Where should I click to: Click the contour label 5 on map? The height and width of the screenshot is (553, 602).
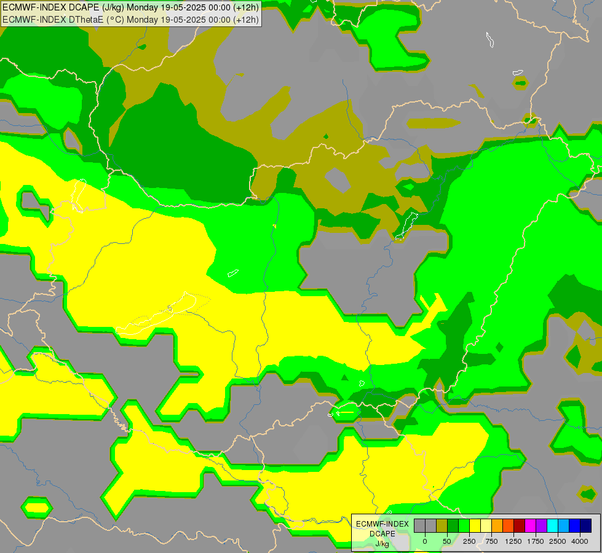click(170, 308)
